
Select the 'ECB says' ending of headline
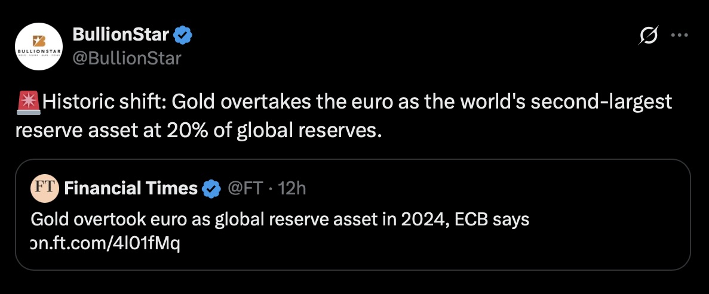[x=493, y=220]
